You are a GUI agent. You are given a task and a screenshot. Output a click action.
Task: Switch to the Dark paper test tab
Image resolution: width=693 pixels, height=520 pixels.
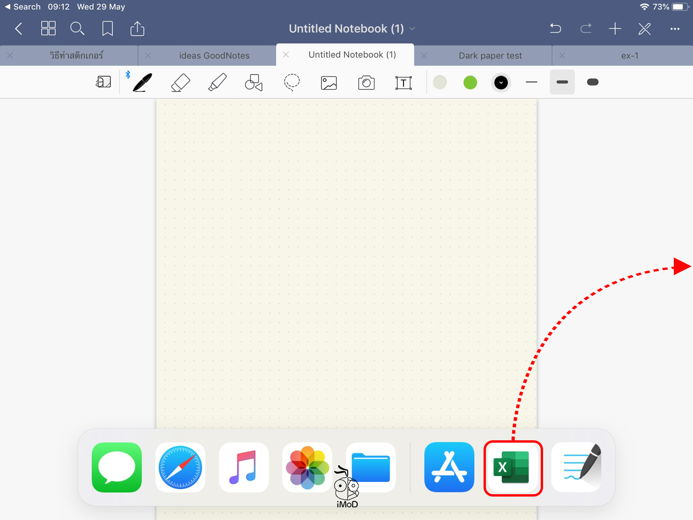tap(490, 56)
